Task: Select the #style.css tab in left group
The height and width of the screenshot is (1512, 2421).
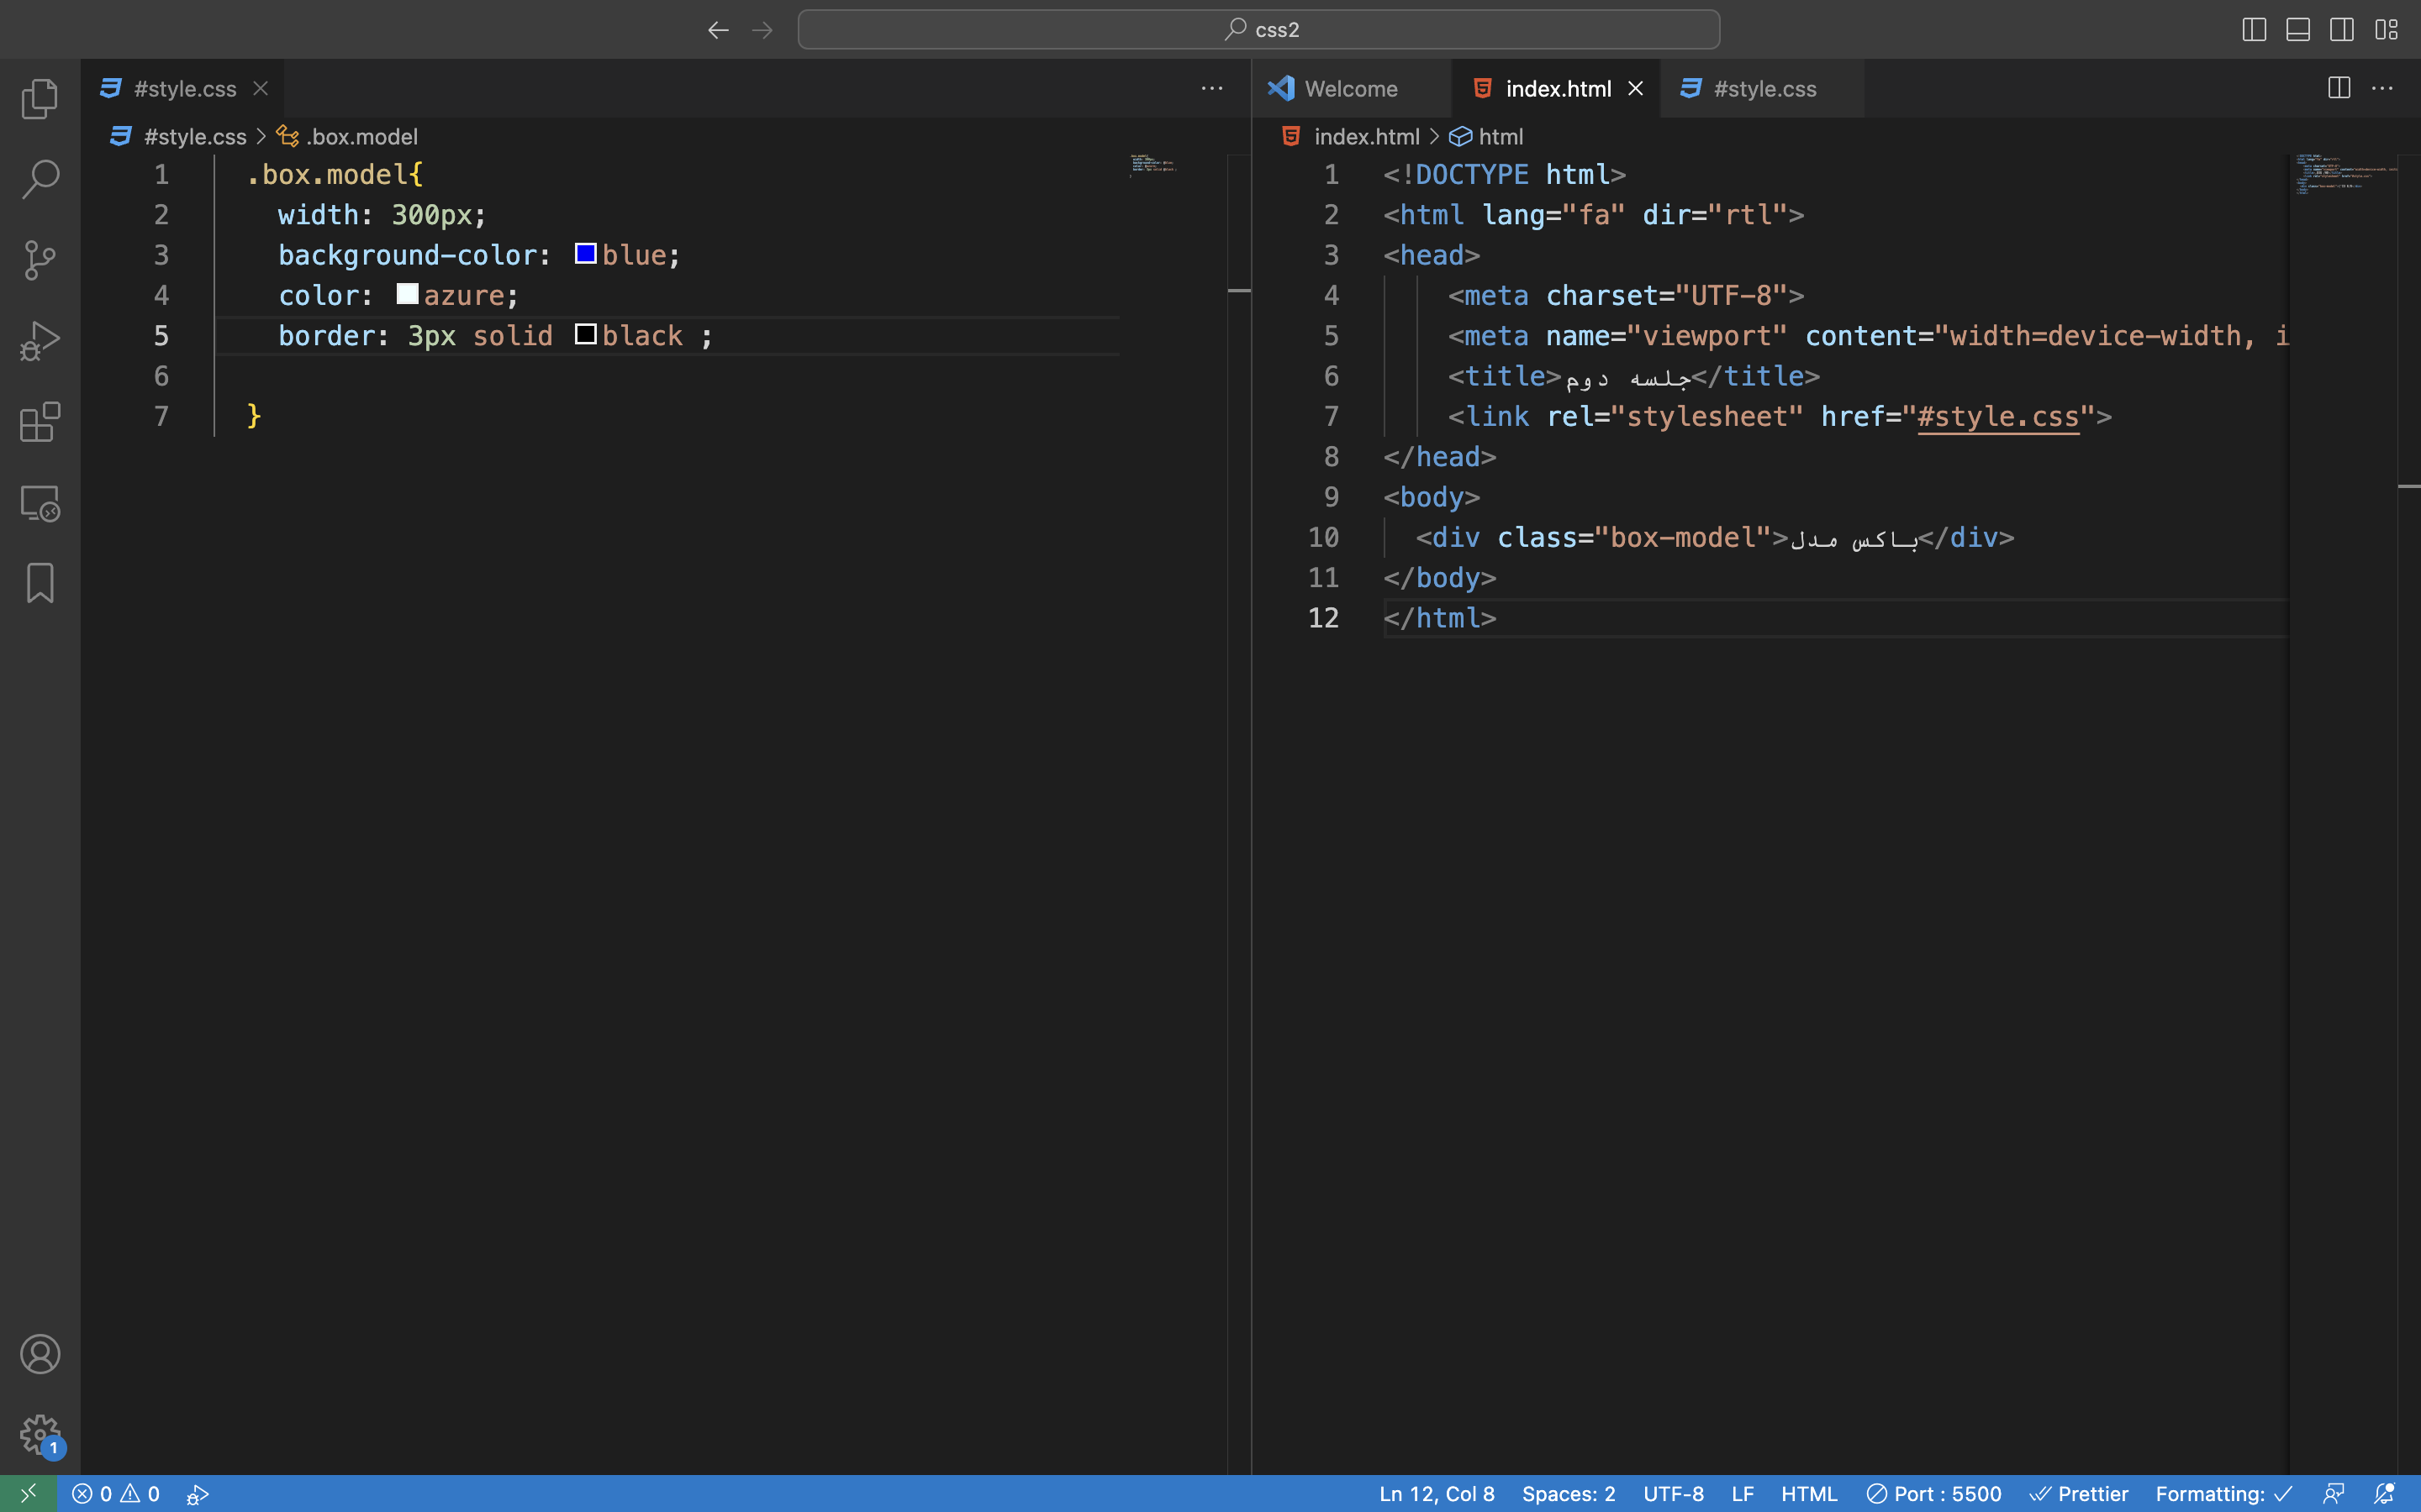Action: [x=182, y=88]
